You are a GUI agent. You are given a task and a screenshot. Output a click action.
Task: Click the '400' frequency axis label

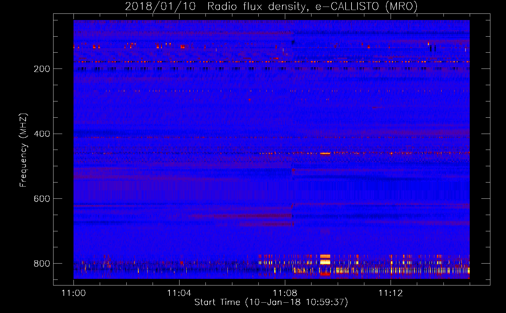click(42, 134)
